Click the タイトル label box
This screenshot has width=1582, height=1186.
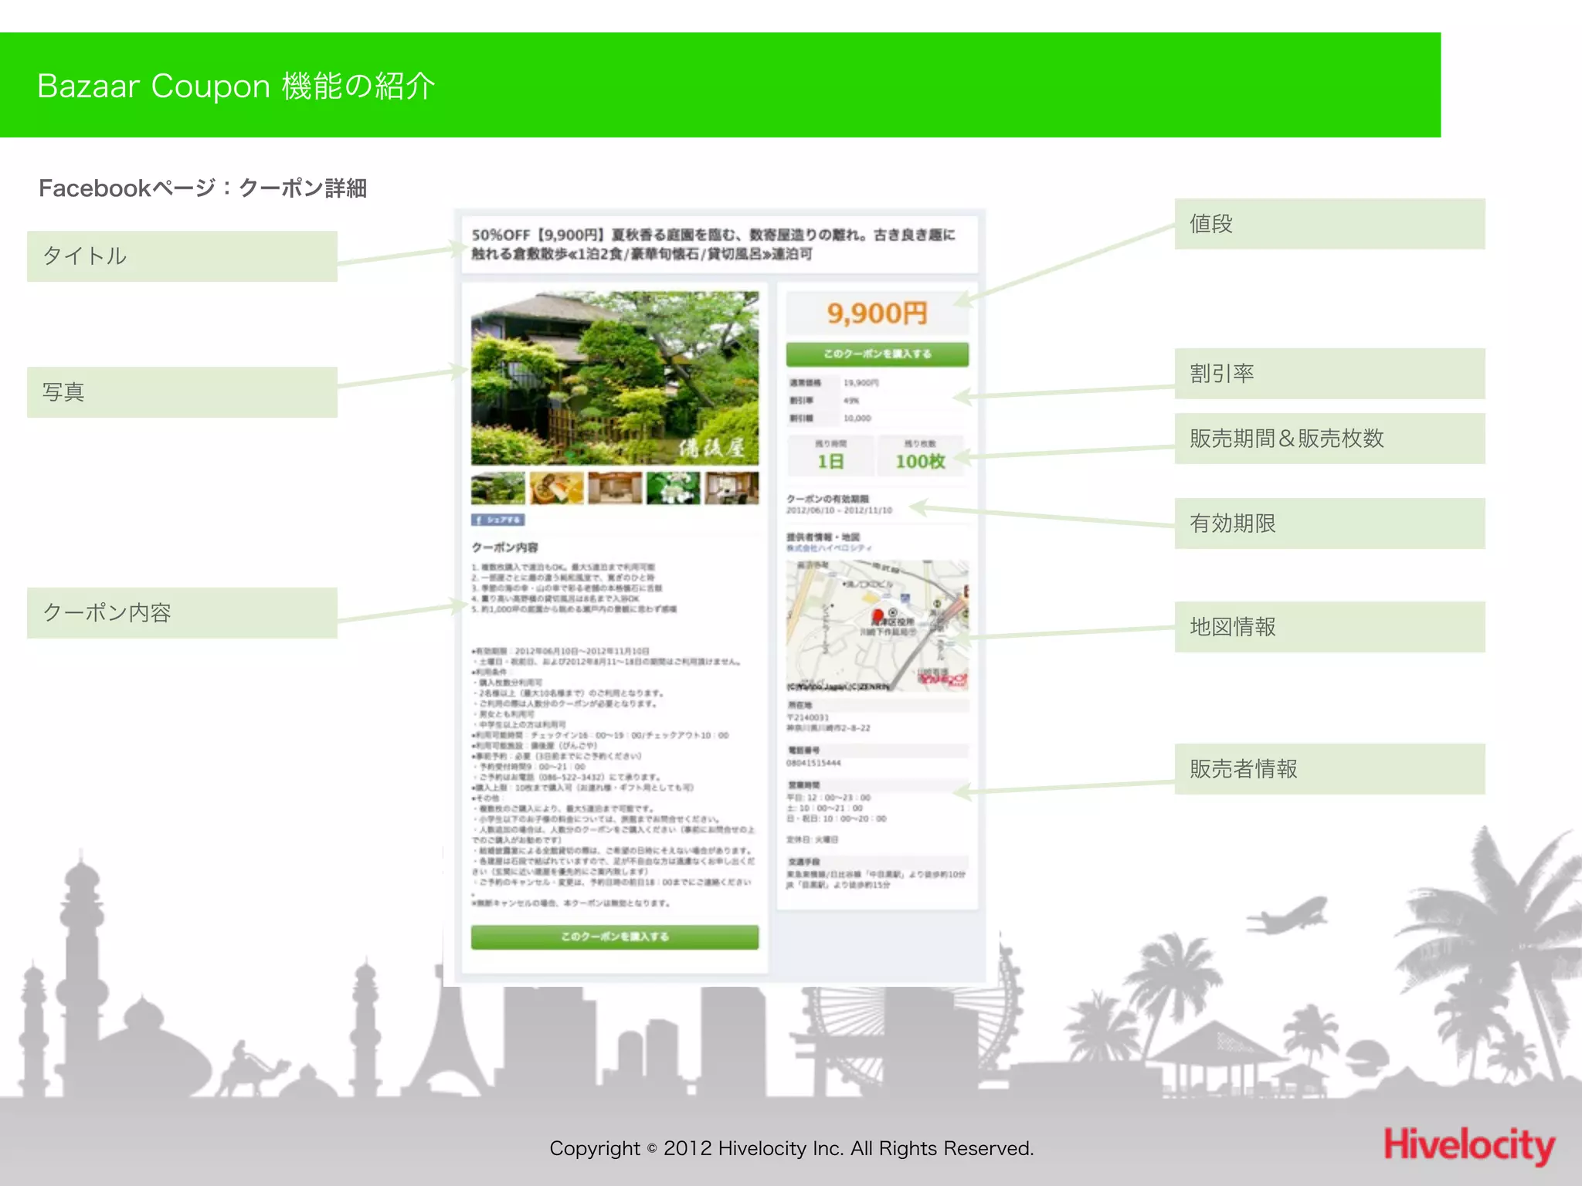point(182,256)
